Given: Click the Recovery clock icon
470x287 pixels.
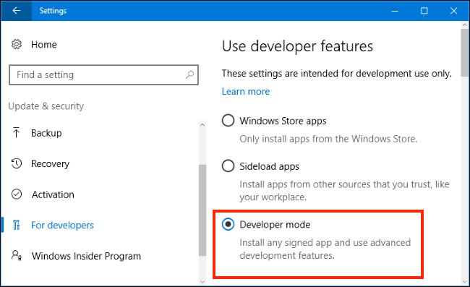Looking at the screenshot, I should 17,163.
